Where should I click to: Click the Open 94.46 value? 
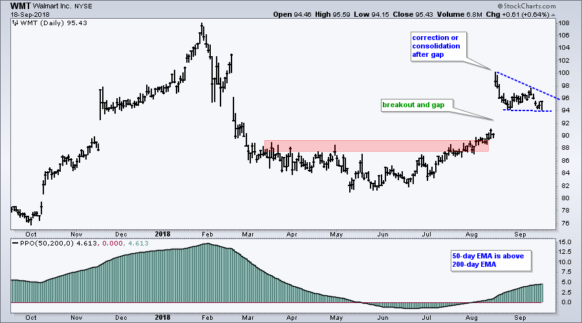click(x=292, y=14)
